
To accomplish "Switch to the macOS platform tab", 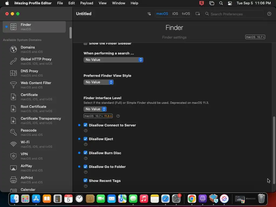I will 162,14.
